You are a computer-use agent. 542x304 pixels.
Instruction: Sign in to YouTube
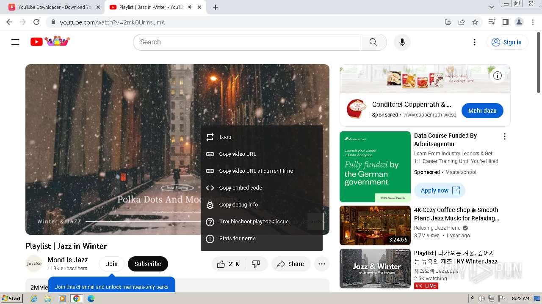507,42
